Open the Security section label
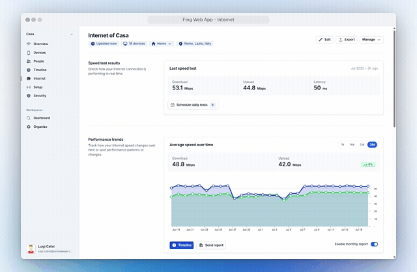This screenshot has width=417, height=272. coord(40,96)
